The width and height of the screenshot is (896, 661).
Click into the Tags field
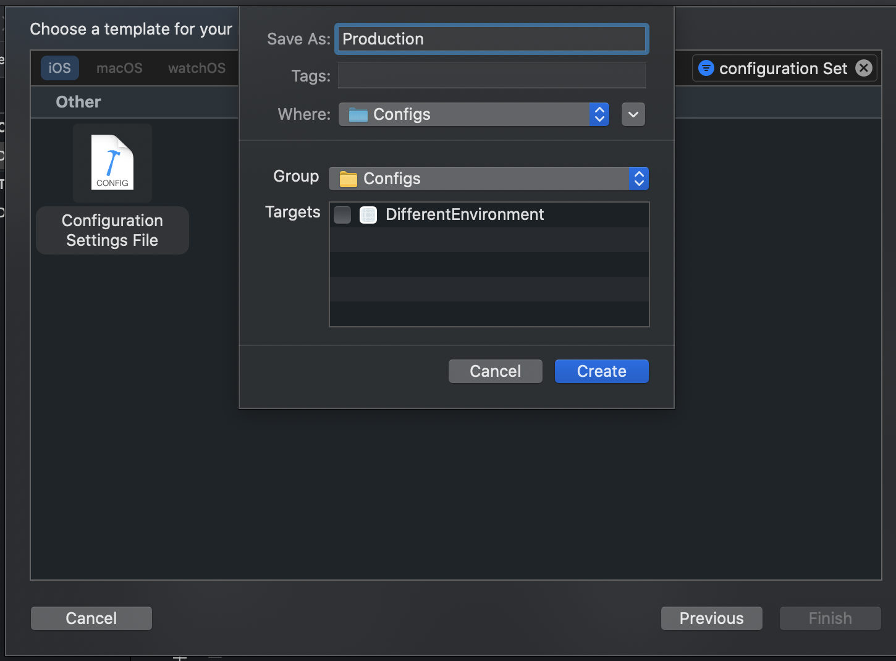pos(491,75)
